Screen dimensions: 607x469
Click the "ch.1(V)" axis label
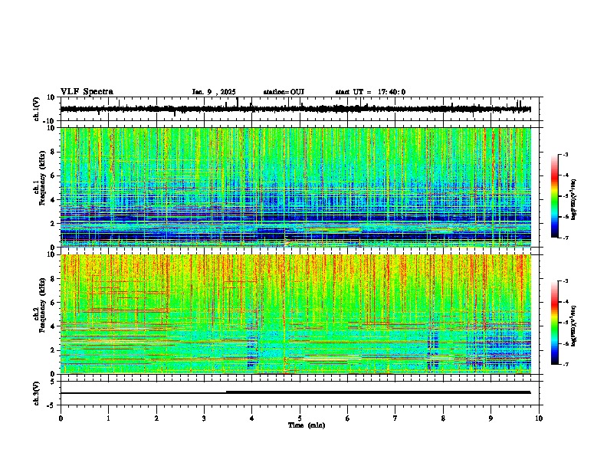[x=37, y=109]
